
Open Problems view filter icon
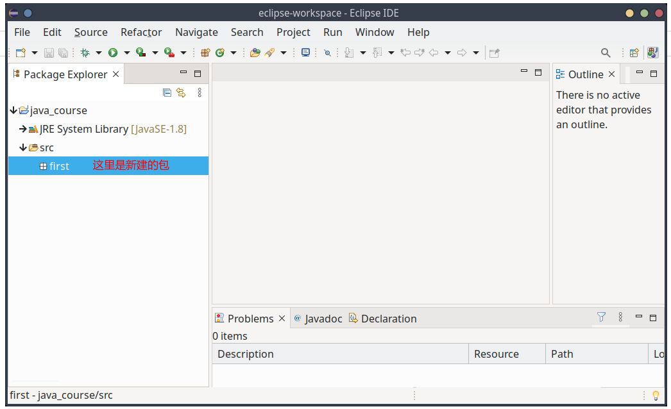tap(601, 317)
